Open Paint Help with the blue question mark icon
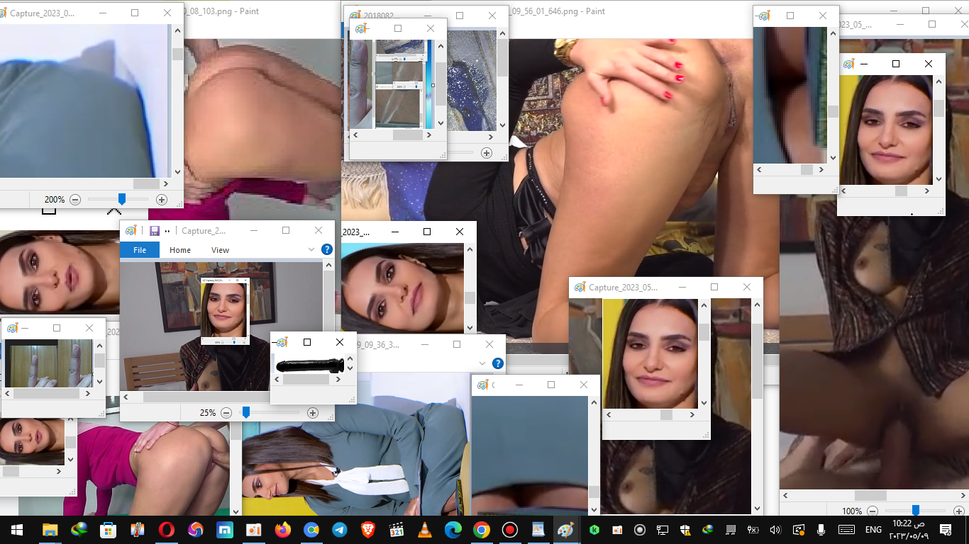This screenshot has height=544, width=969. 326,249
